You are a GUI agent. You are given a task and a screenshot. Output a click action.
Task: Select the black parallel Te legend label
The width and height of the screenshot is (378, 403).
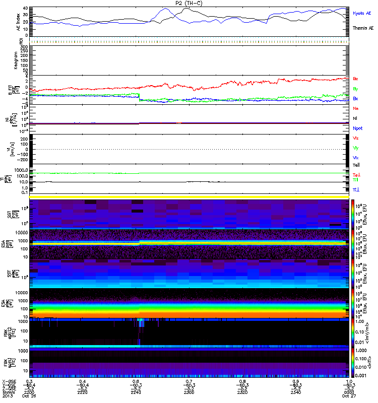[356, 165]
